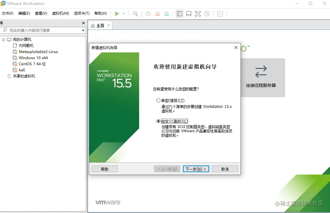Click the CentOS 7 VM icon

[x=15, y=64]
